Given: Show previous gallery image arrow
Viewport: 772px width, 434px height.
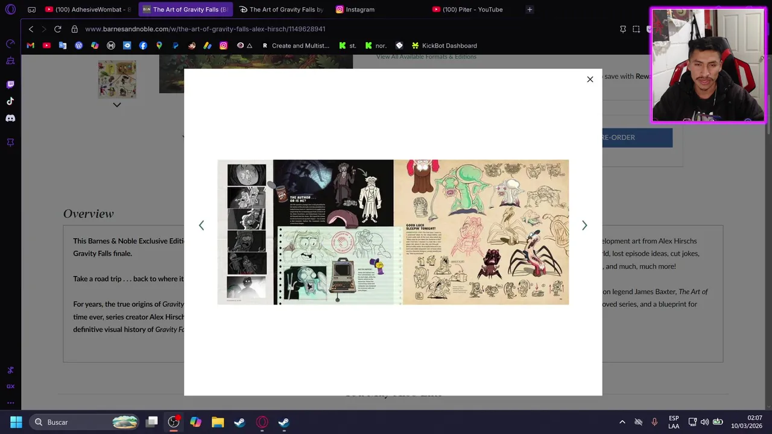Looking at the screenshot, I should [x=201, y=225].
